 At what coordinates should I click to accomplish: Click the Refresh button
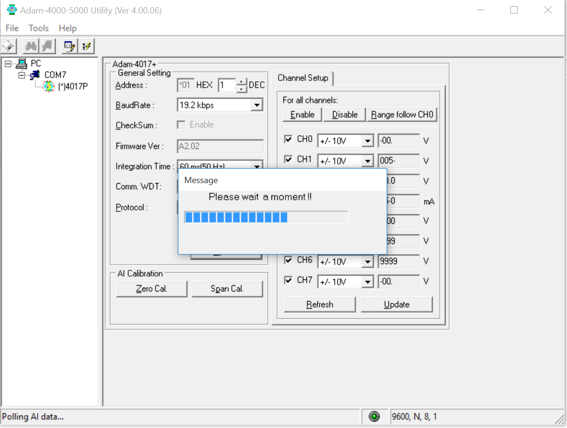319,304
